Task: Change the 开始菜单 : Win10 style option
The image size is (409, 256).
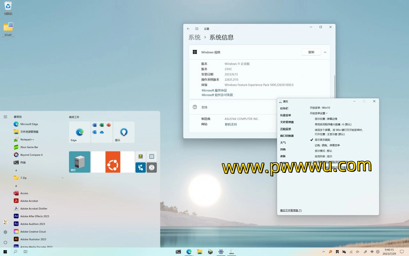Action: (x=320, y=108)
